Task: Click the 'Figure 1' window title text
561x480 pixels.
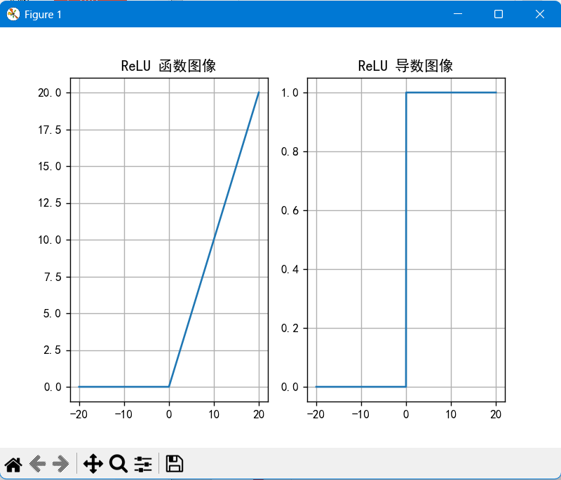Action: tap(43, 15)
